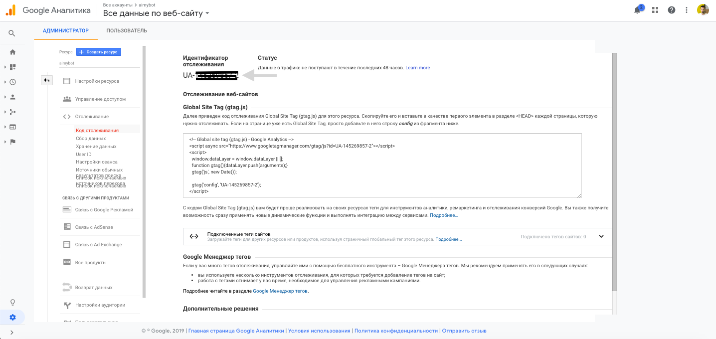The width and height of the screenshot is (716, 339).
Task: Click the search icon in left sidebar
Action: 12,33
